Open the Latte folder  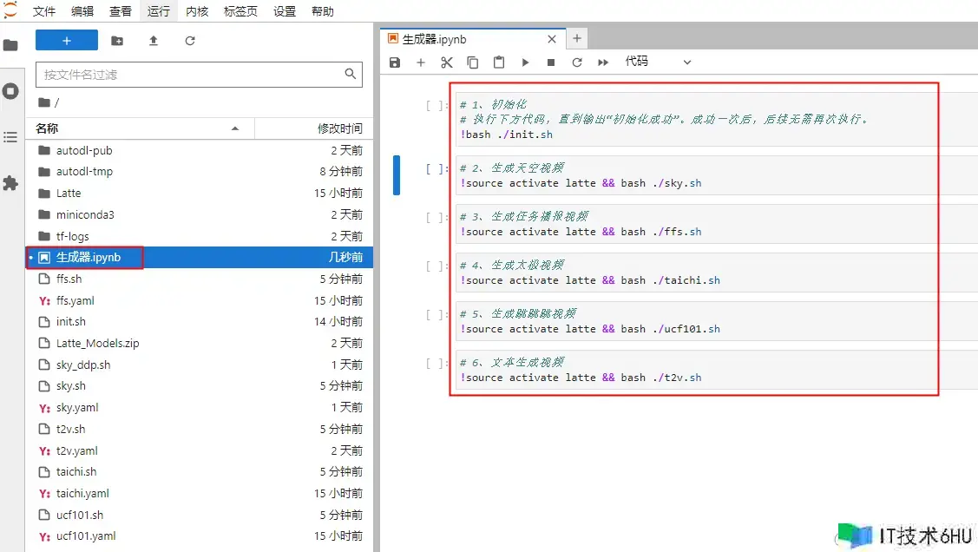(x=69, y=193)
